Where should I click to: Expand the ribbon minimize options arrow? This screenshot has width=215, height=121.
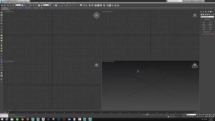pyautogui.click(x=42, y=8)
